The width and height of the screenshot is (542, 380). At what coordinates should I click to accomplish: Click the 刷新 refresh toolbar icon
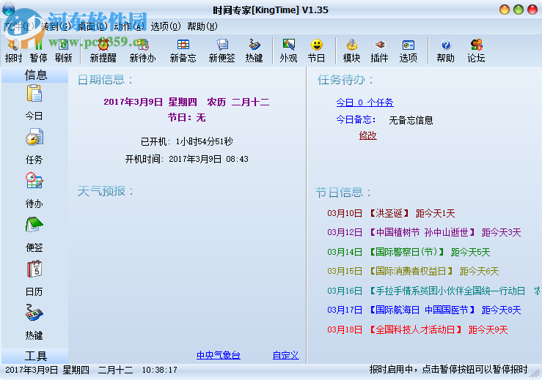click(x=63, y=51)
